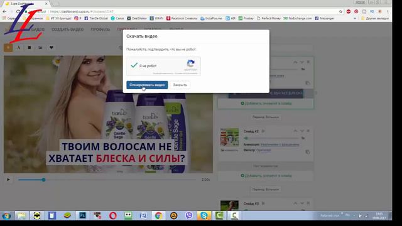This screenshot has height=226, width=402.
Task: Click the reCAPTCHA logo
Action: coord(191,63)
